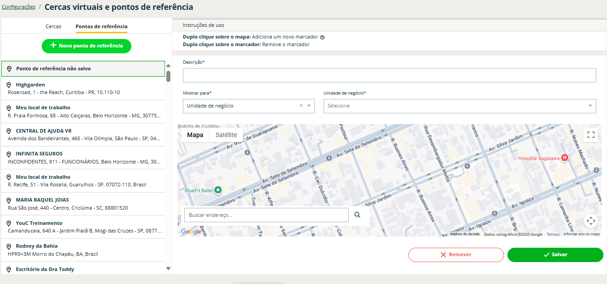The image size is (607, 284).
Task: Click the Remover button
Action: point(456,254)
